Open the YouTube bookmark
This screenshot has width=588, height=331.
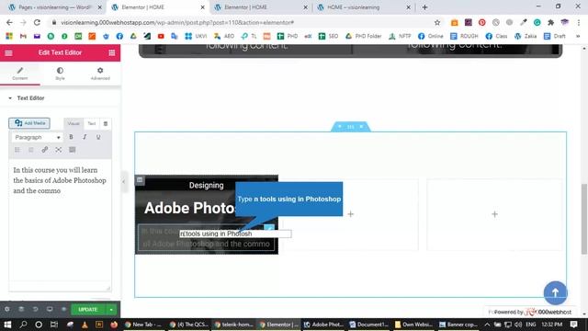161,37
